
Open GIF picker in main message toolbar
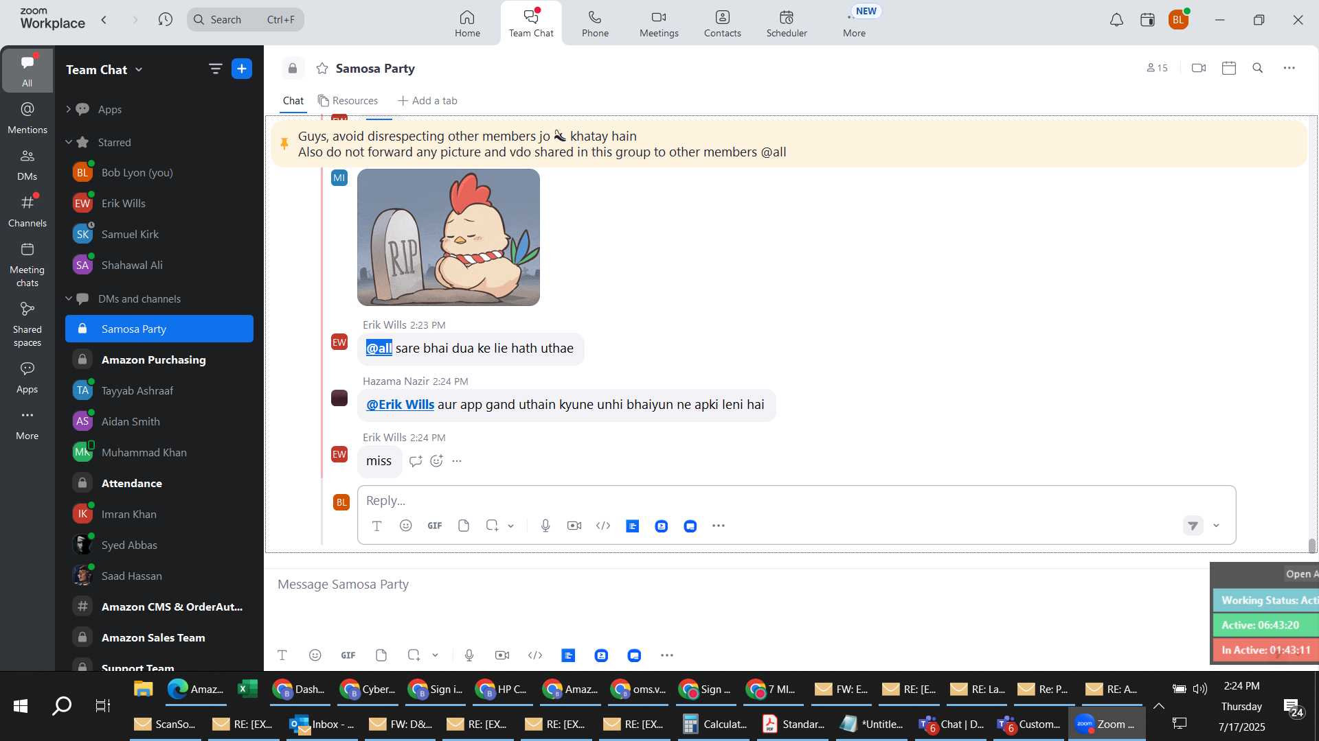point(348,656)
